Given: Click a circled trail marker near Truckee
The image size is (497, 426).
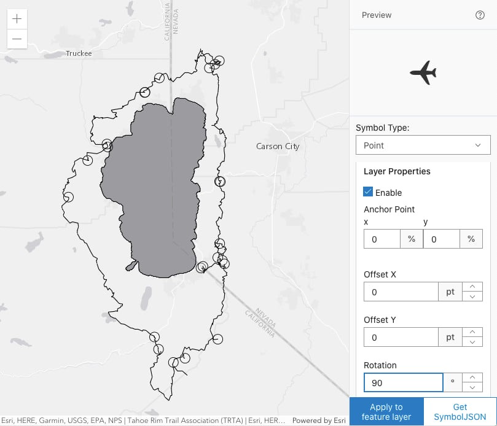Looking at the screenshot, I should pos(146,93).
